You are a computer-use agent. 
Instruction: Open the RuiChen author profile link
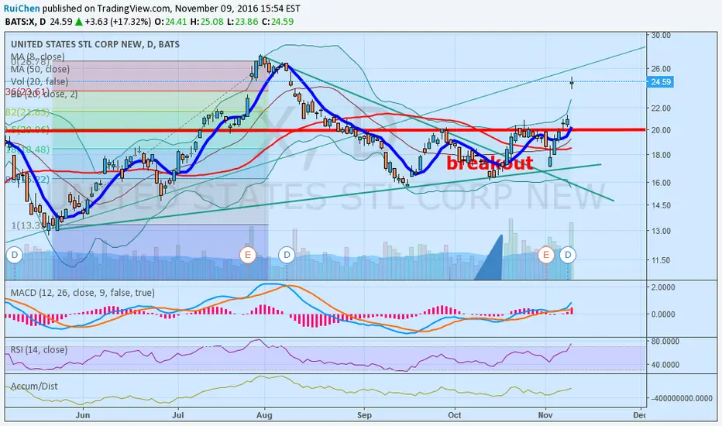(x=22, y=9)
